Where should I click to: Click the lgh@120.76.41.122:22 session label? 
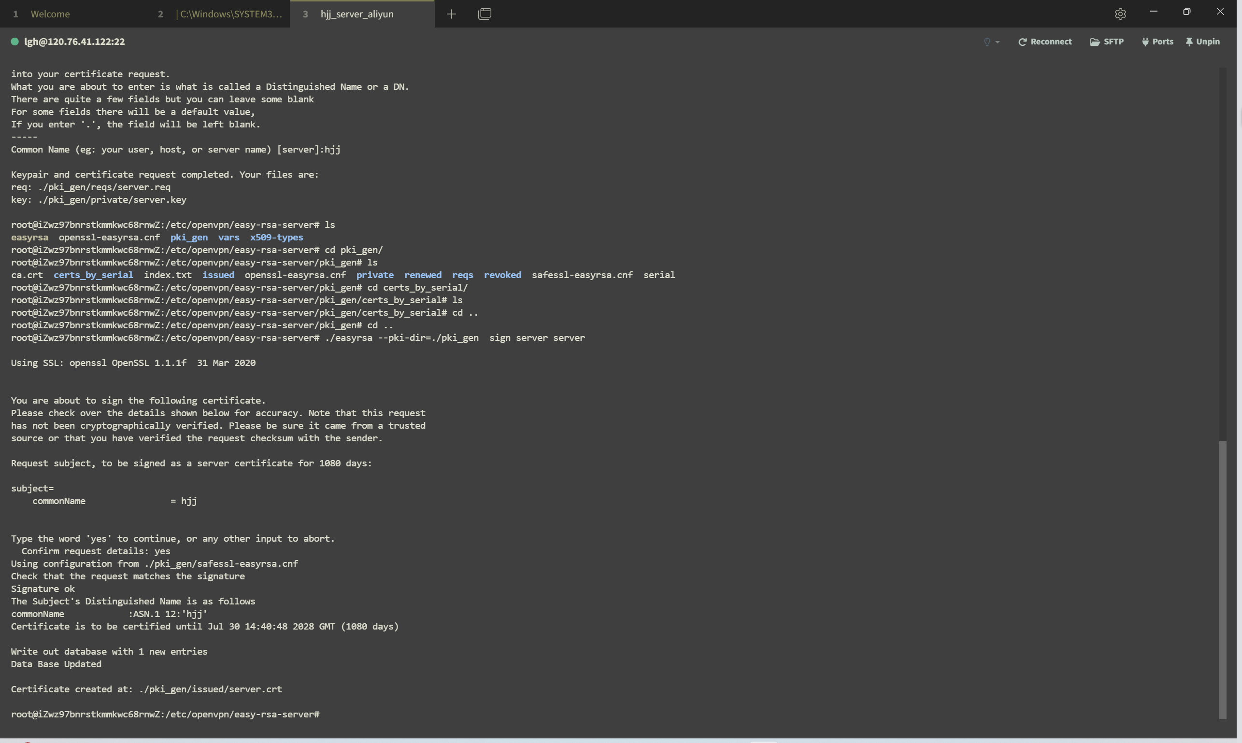74,42
